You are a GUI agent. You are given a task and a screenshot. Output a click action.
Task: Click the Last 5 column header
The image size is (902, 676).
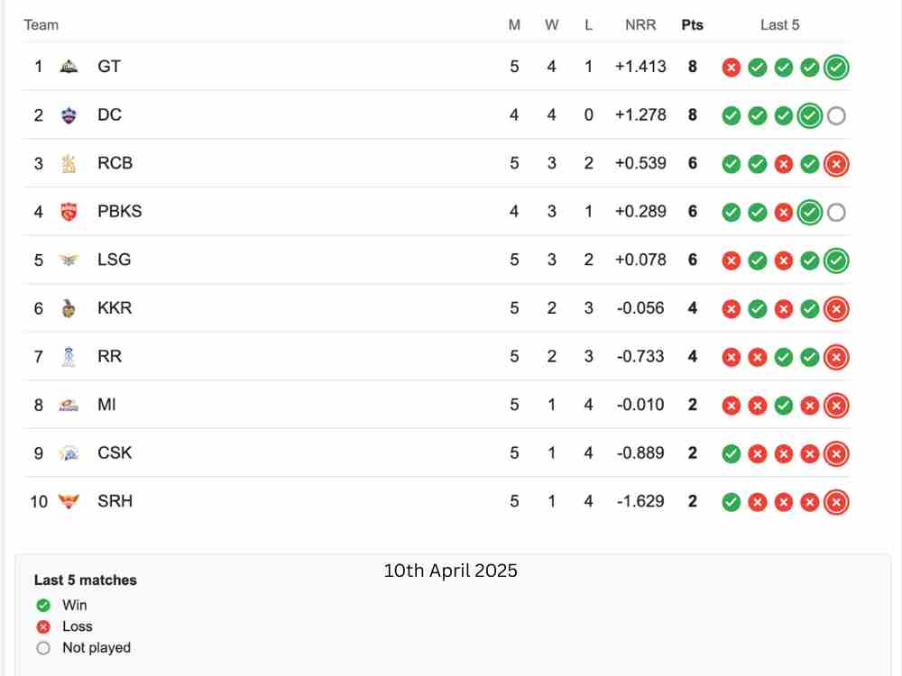(x=779, y=25)
